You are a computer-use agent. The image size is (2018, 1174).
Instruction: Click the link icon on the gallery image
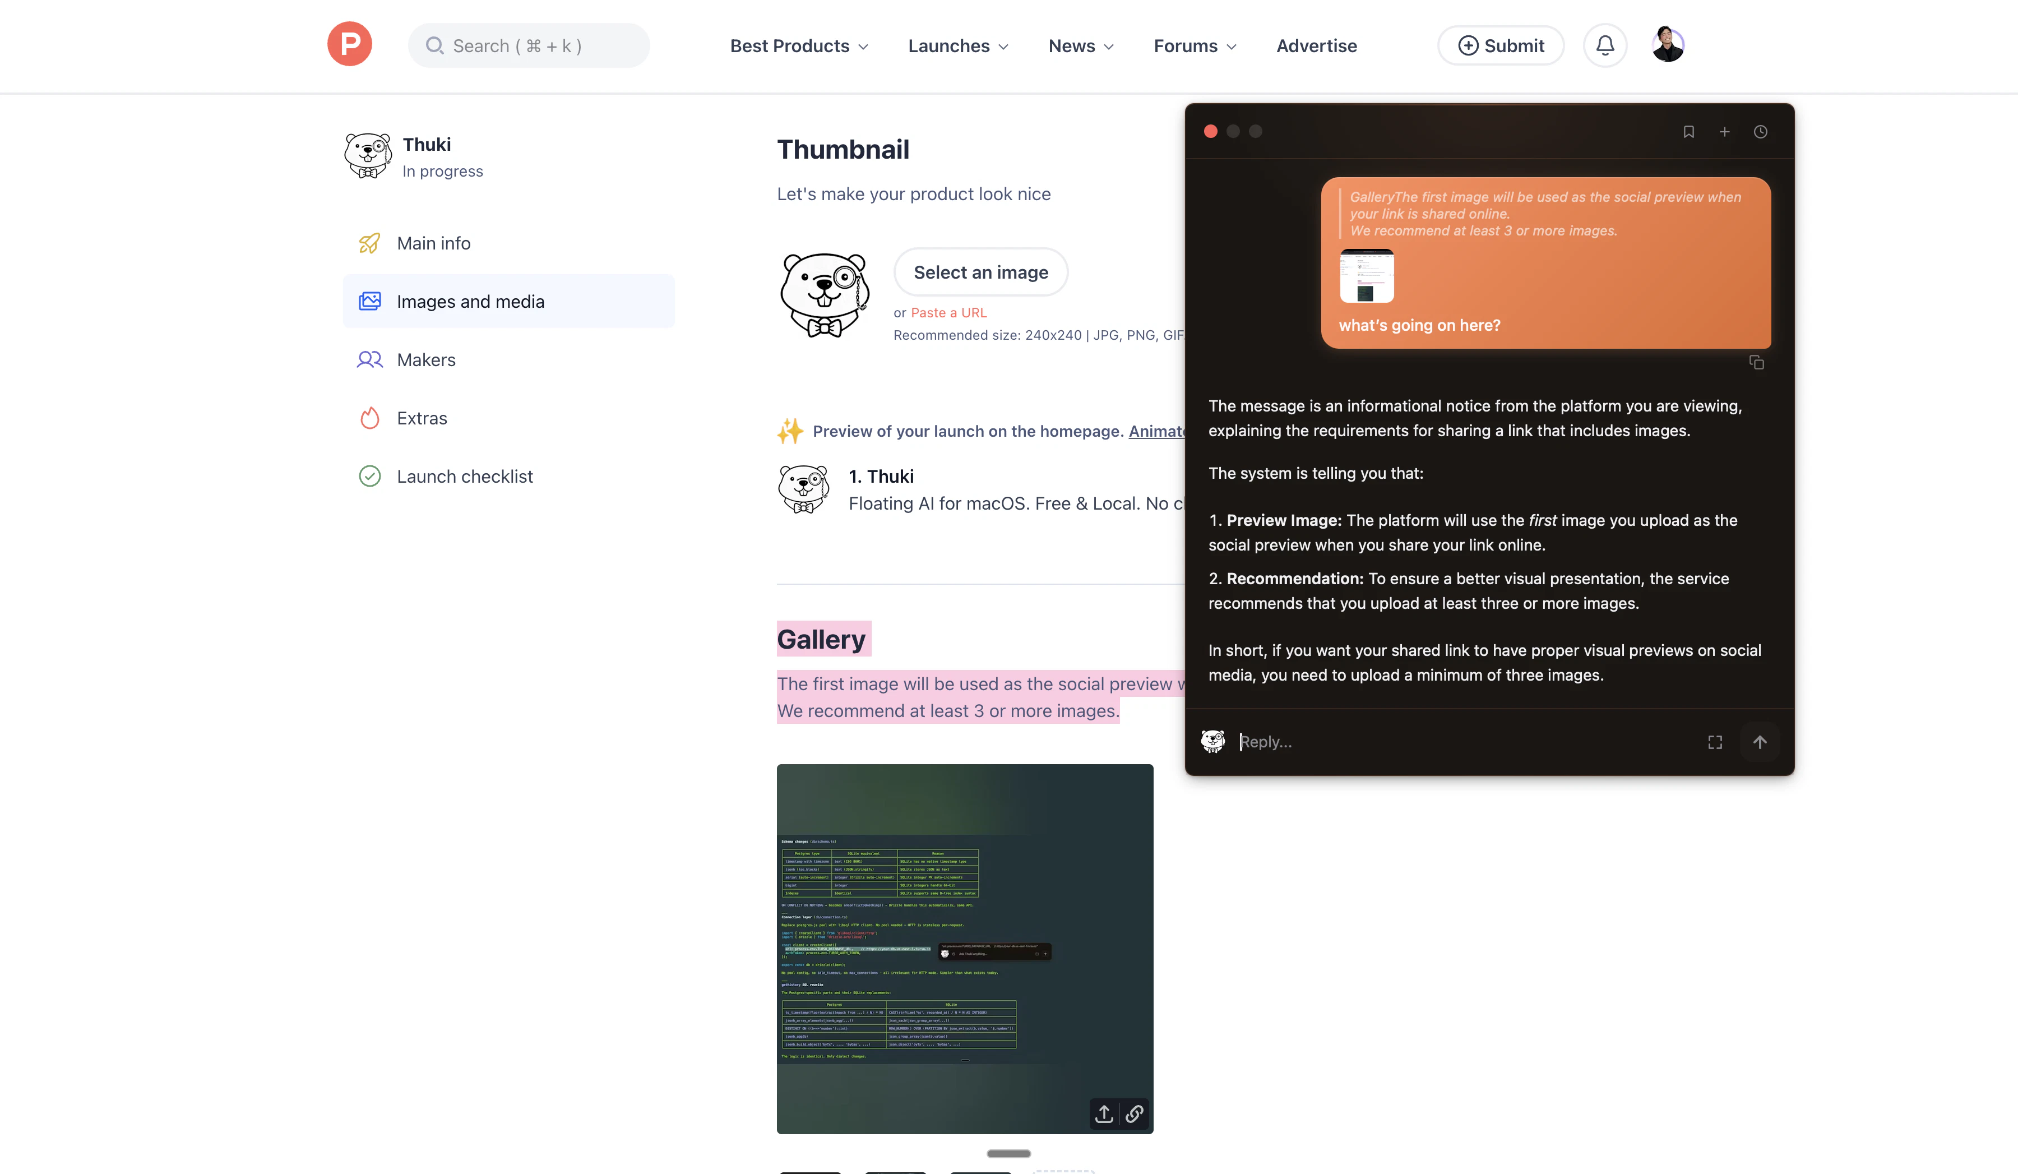coord(1135,1114)
